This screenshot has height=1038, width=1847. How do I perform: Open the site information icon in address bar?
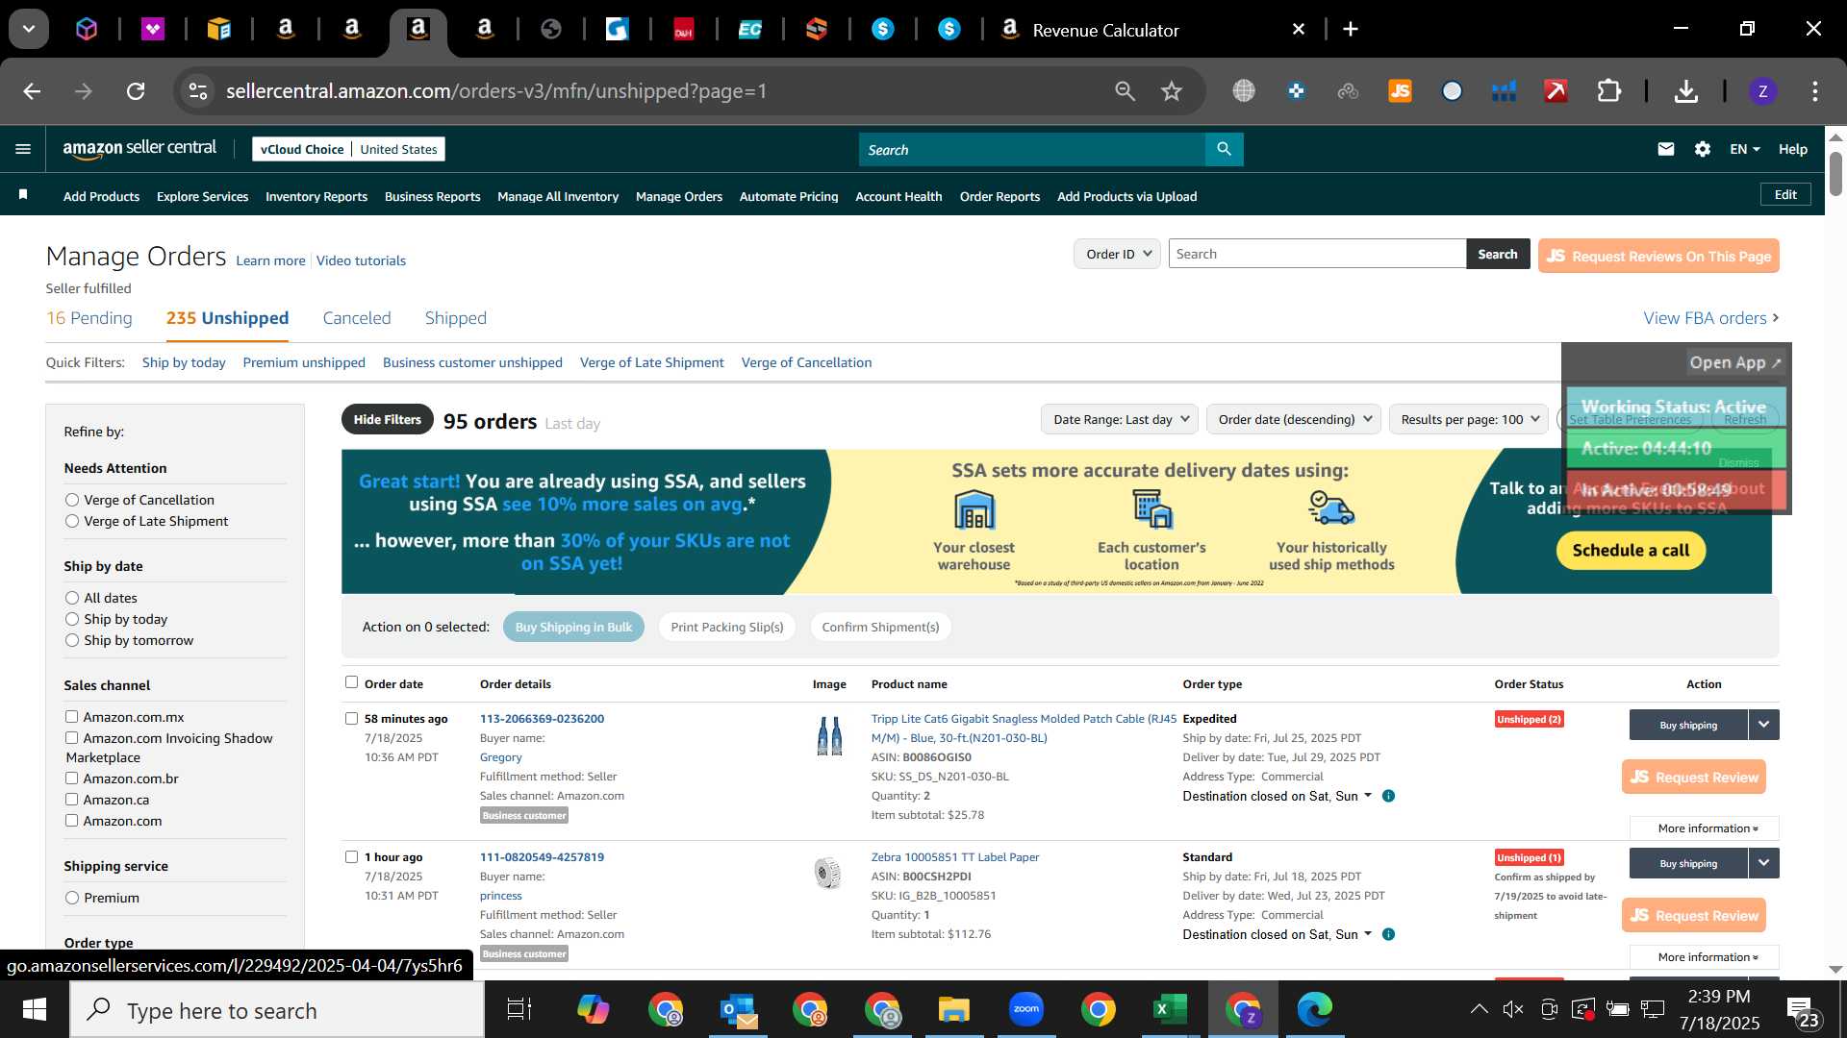tap(197, 91)
